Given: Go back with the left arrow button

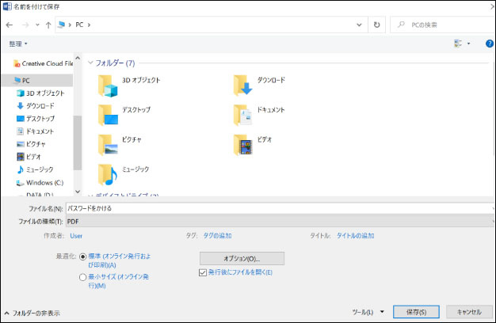Looking at the screenshot, I should click(x=10, y=25).
